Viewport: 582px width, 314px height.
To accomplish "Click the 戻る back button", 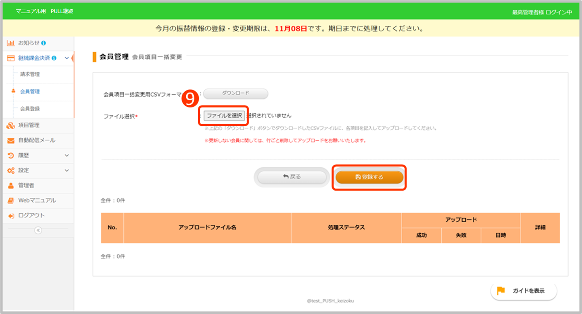I will pos(292,177).
